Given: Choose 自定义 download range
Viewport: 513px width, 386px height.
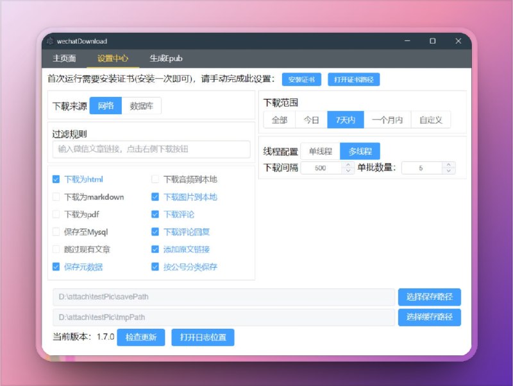Looking at the screenshot, I should [x=432, y=119].
